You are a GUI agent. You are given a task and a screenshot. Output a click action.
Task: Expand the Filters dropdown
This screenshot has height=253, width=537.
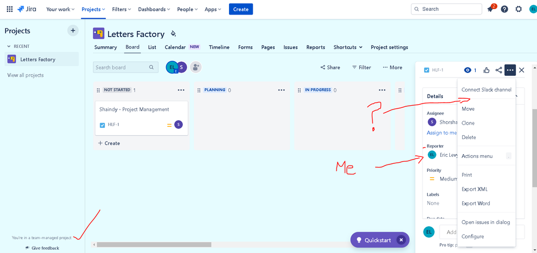(121, 9)
